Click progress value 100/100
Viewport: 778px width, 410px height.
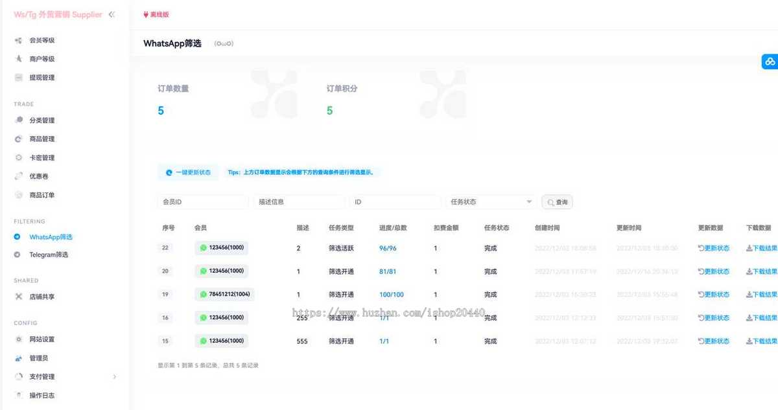[x=392, y=295]
